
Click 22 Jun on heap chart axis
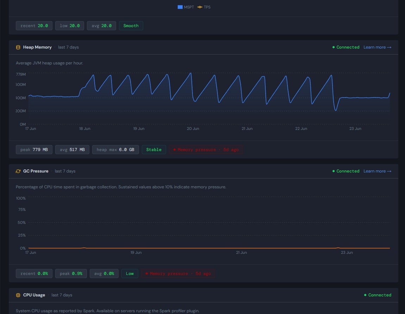coord(301,129)
